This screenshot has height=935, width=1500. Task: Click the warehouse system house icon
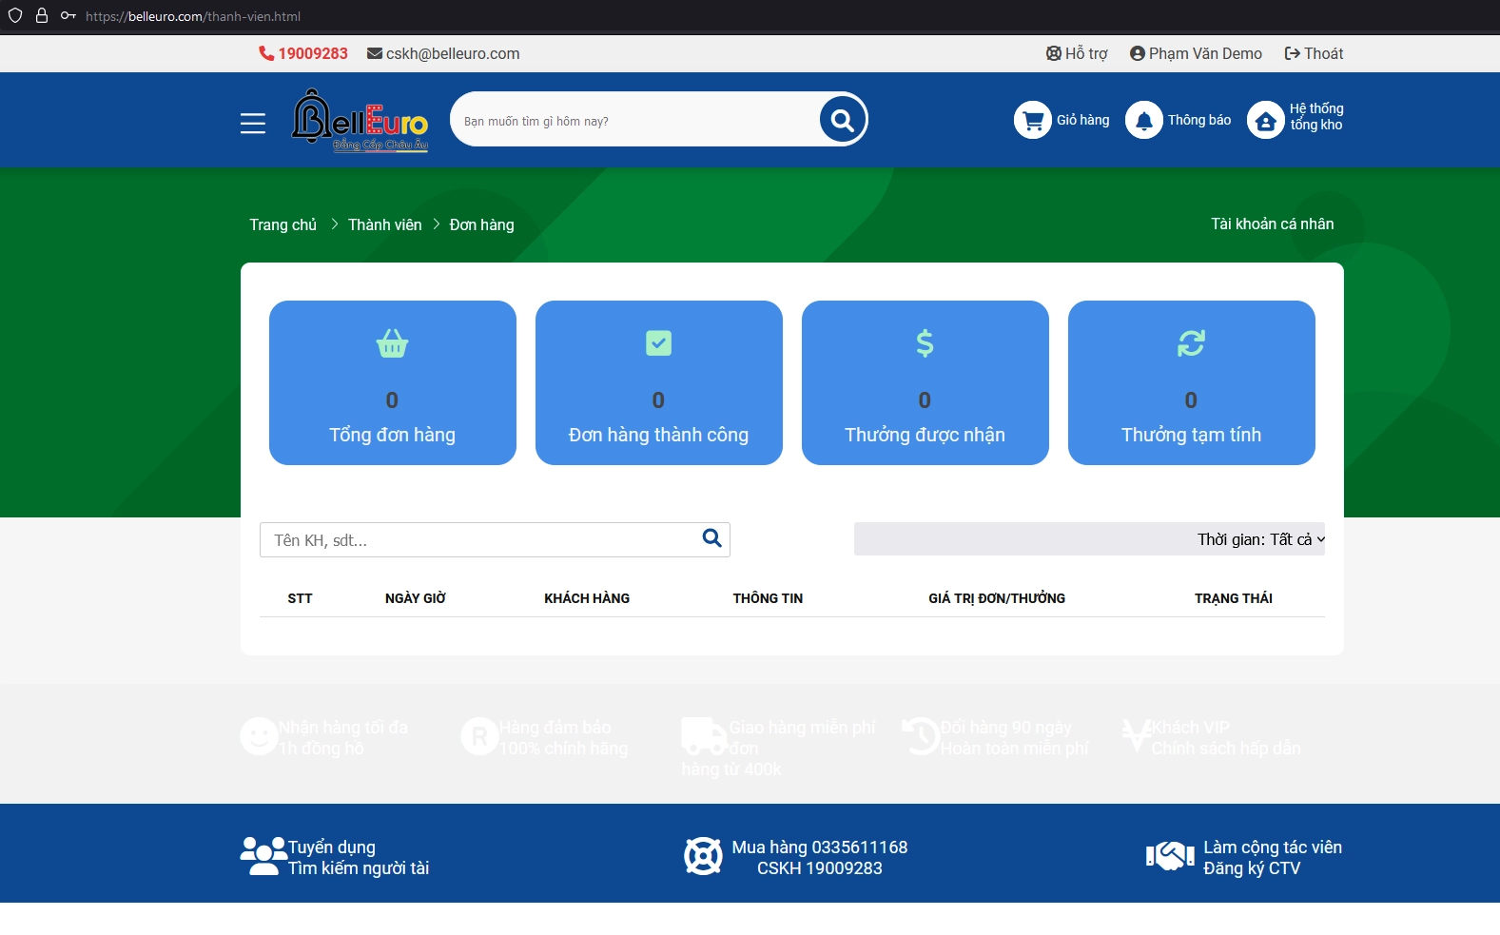[1265, 121]
